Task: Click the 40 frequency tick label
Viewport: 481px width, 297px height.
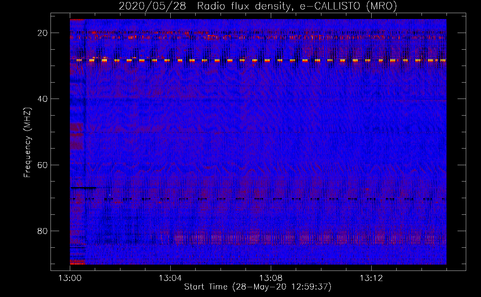Action: 43,99
